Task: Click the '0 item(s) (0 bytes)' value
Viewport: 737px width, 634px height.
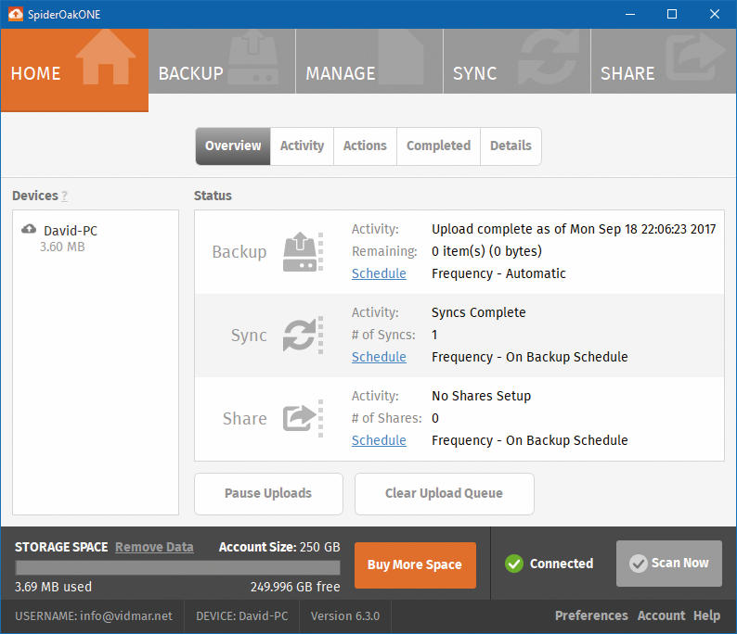Action: [486, 251]
